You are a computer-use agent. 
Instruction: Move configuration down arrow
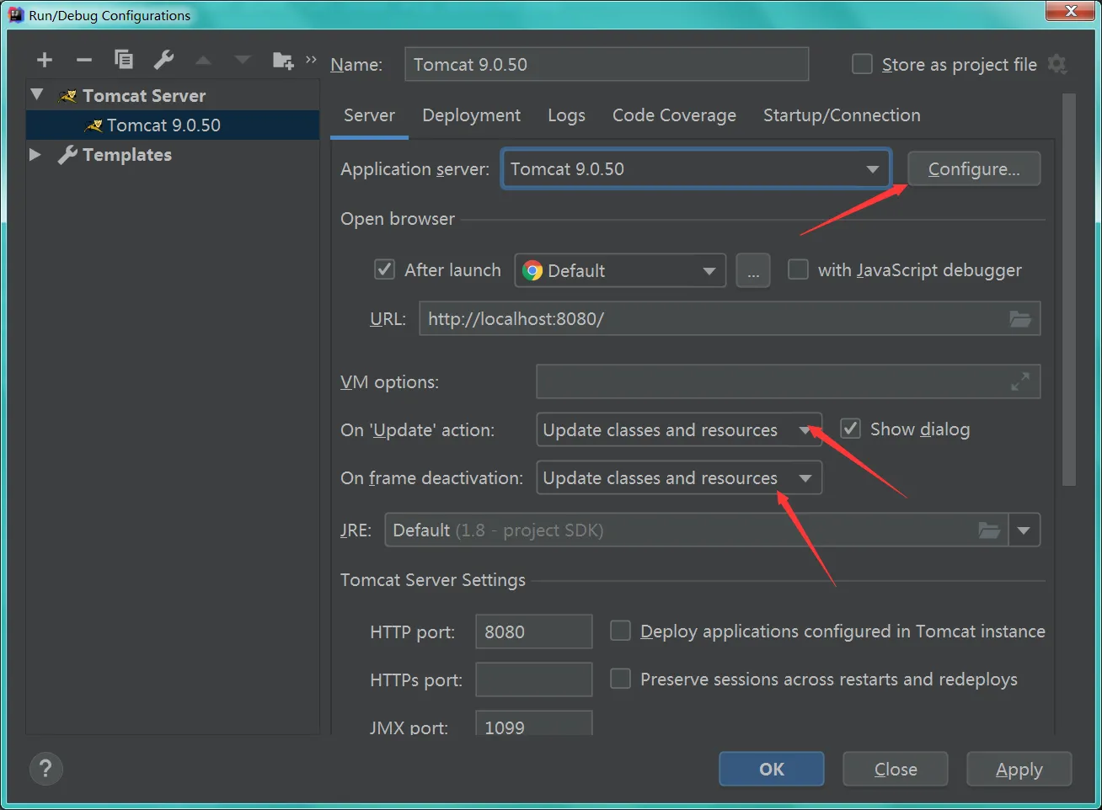(x=243, y=60)
